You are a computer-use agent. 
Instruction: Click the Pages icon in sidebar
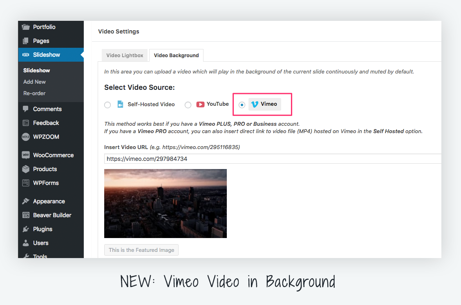26,41
